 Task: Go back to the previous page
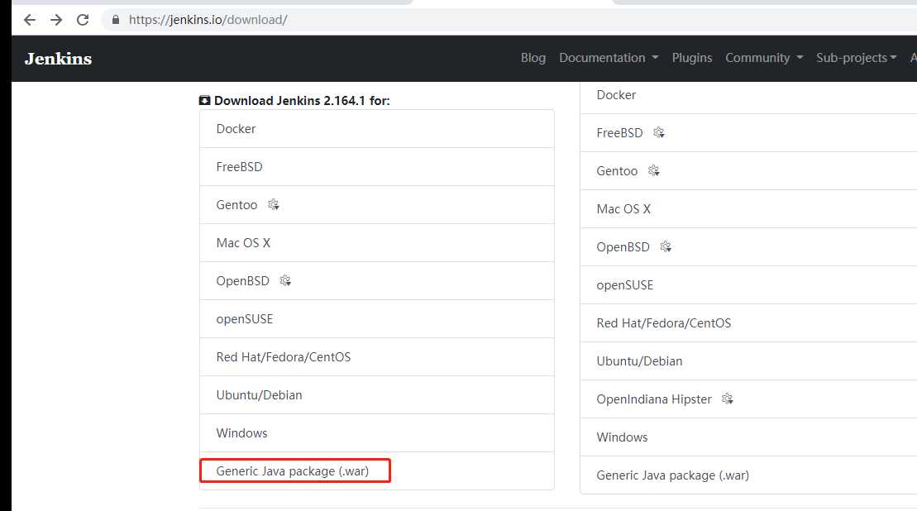pyautogui.click(x=29, y=20)
